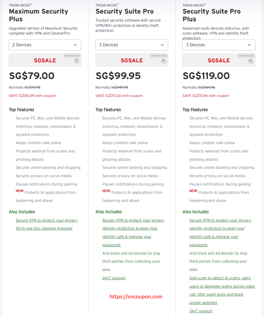Open 24x7 support link in Security Suite Pro Plus
The image size is (264, 316).
(x=201, y=311)
